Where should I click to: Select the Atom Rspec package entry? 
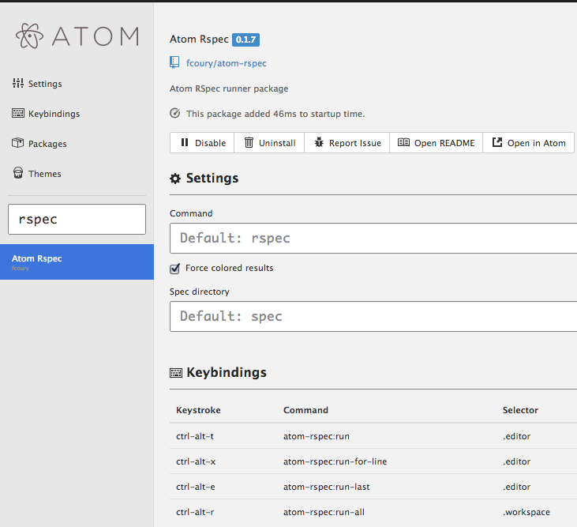[x=77, y=262]
